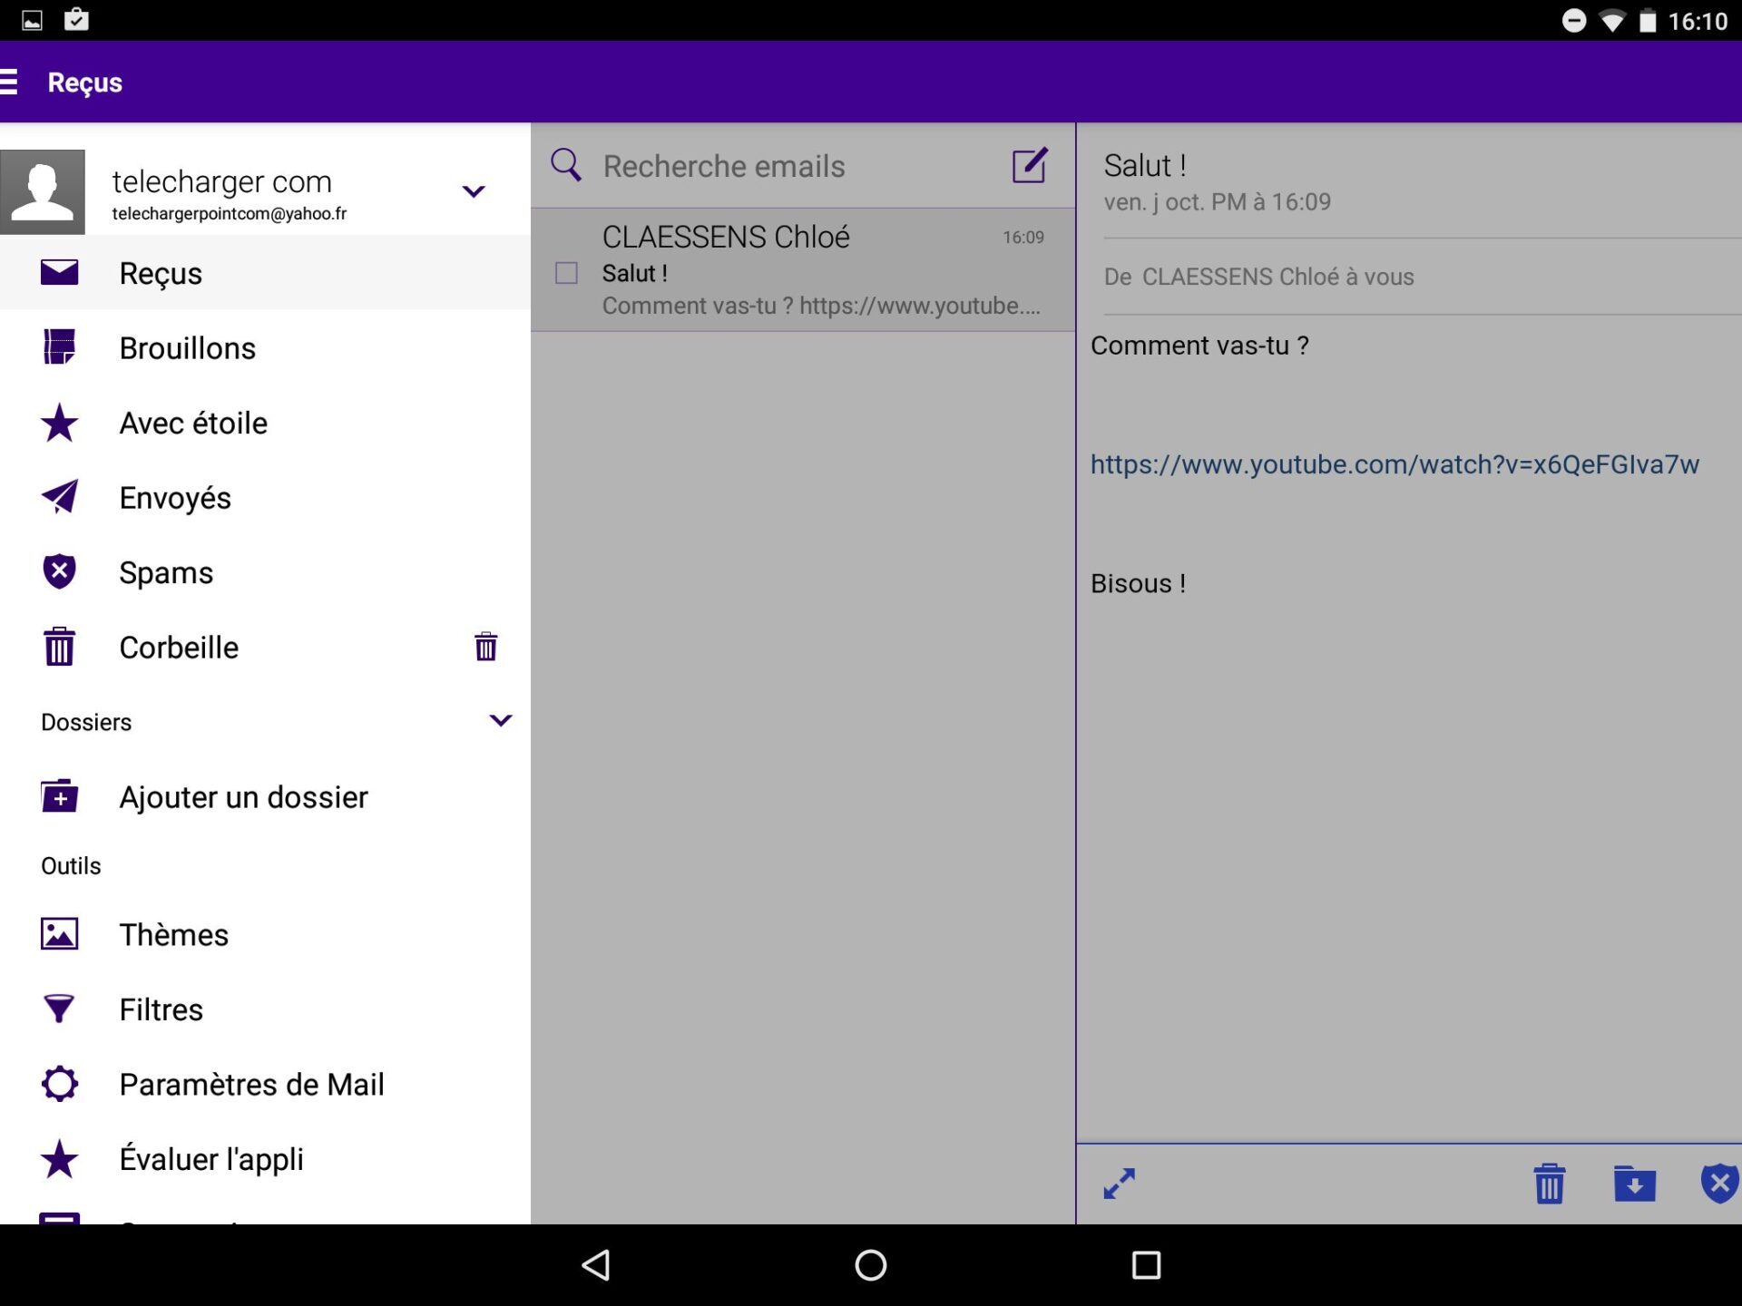Move message using folder arrow icon
This screenshot has height=1306, width=1742.
(1634, 1184)
